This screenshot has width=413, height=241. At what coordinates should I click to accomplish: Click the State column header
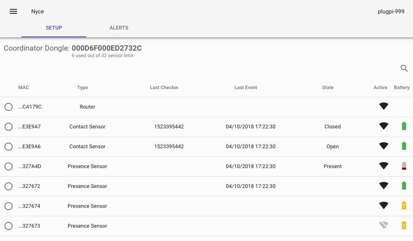tap(328, 87)
